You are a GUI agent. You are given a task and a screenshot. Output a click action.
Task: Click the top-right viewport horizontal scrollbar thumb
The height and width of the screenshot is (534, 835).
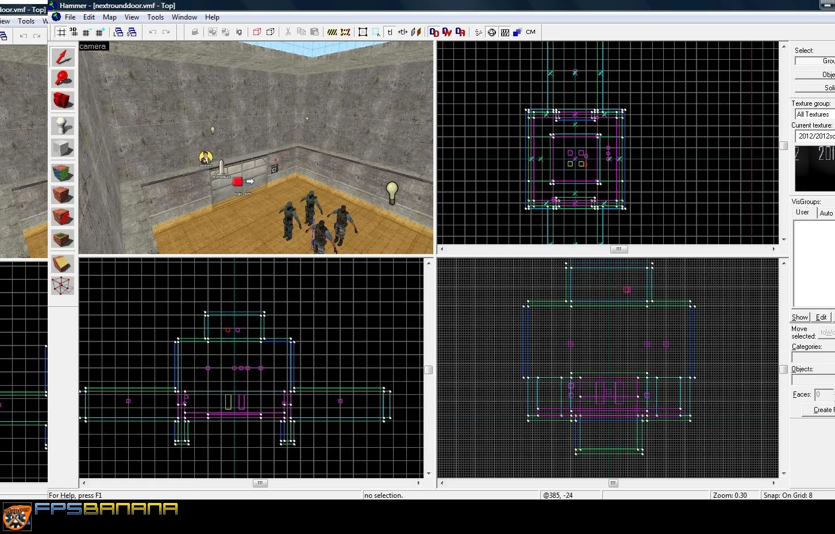point(618,249)
